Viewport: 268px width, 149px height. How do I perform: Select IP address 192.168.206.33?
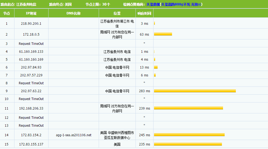[x=31, y=108]
